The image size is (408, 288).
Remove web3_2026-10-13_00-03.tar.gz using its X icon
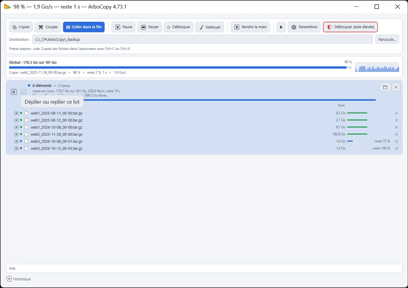click(396, 148)
